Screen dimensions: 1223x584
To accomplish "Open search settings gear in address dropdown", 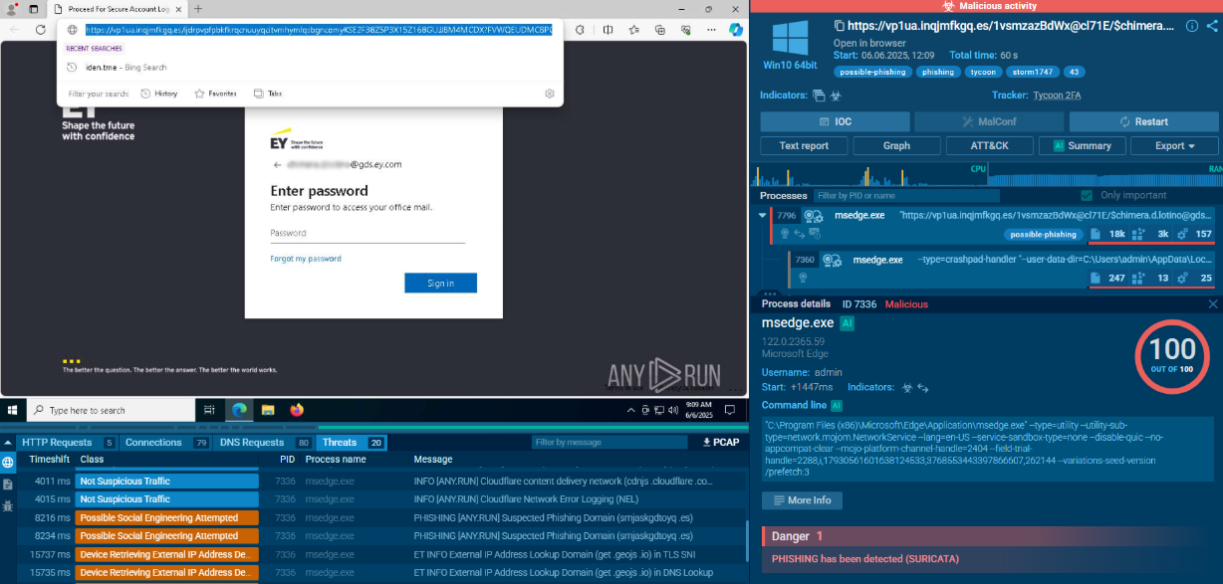I will [x=550, y=94].
